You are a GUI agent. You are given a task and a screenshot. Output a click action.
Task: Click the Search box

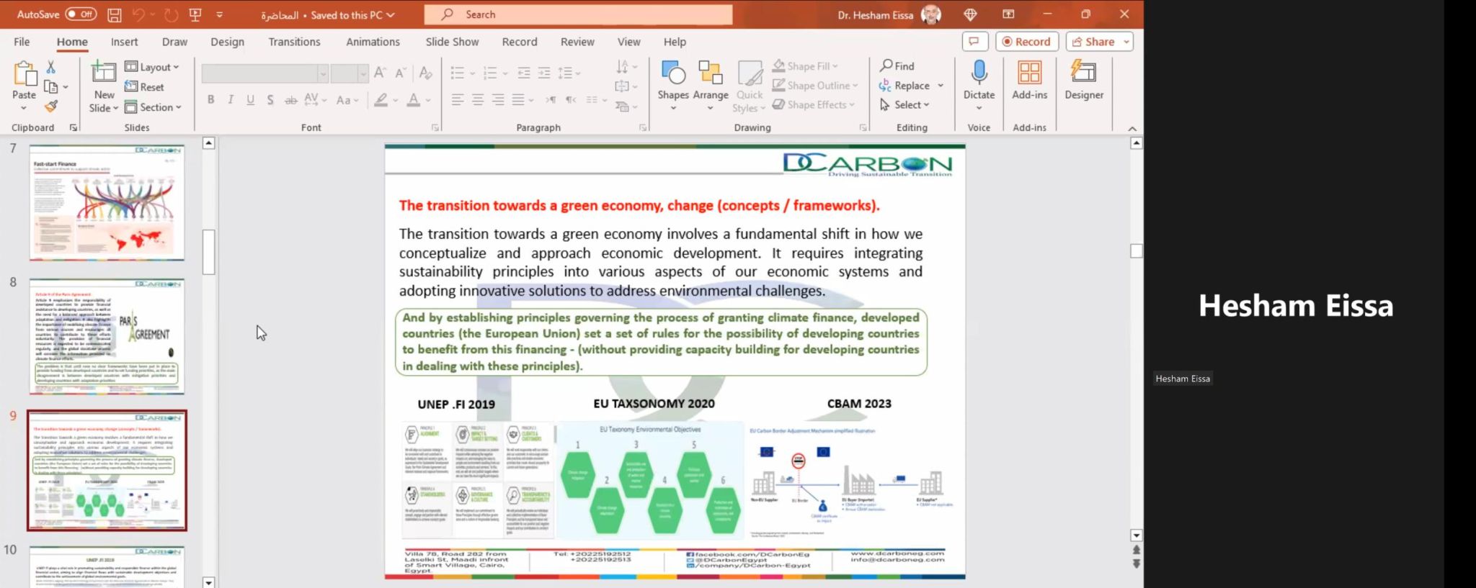click(x=578, y=14)
